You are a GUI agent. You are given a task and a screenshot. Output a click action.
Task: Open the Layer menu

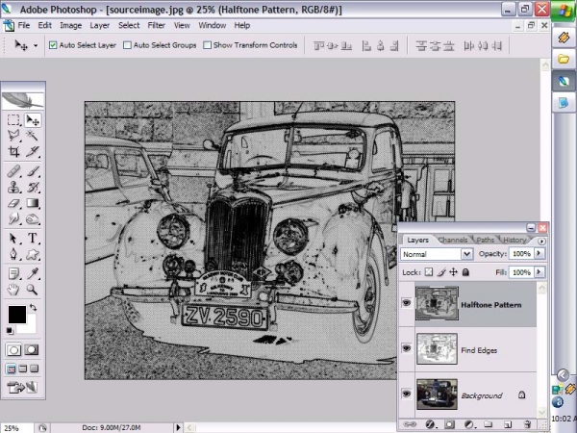(100, 25)
